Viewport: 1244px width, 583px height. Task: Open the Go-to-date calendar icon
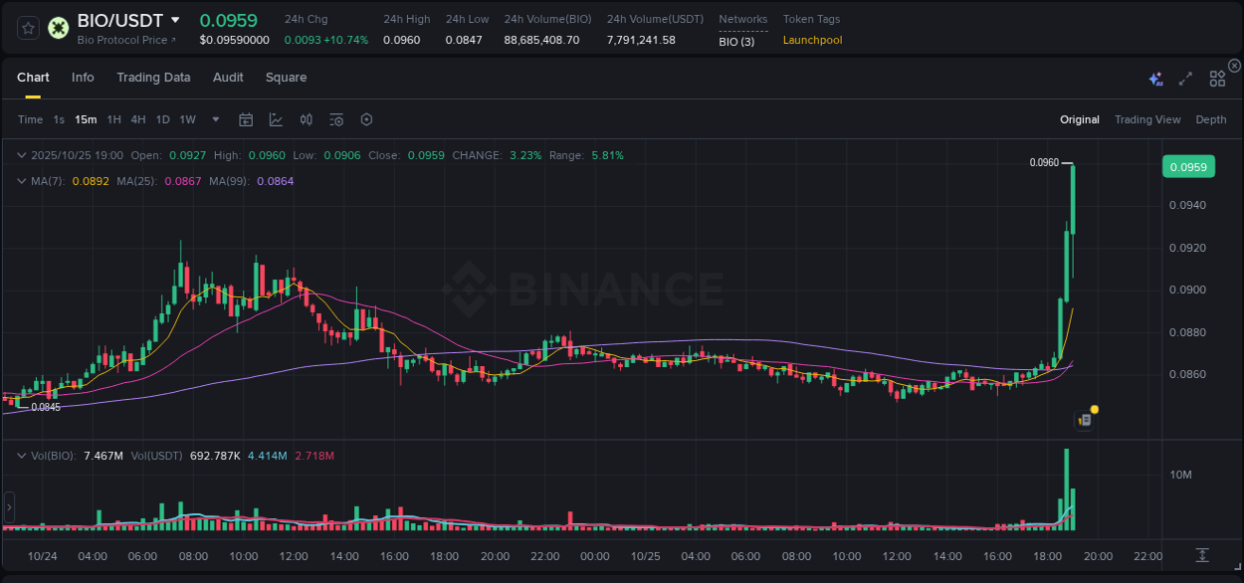click(x=246, y=119)
